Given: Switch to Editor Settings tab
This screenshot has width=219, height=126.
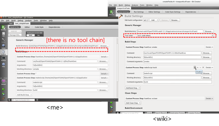Looking at the screenshot, I should 154,12.
